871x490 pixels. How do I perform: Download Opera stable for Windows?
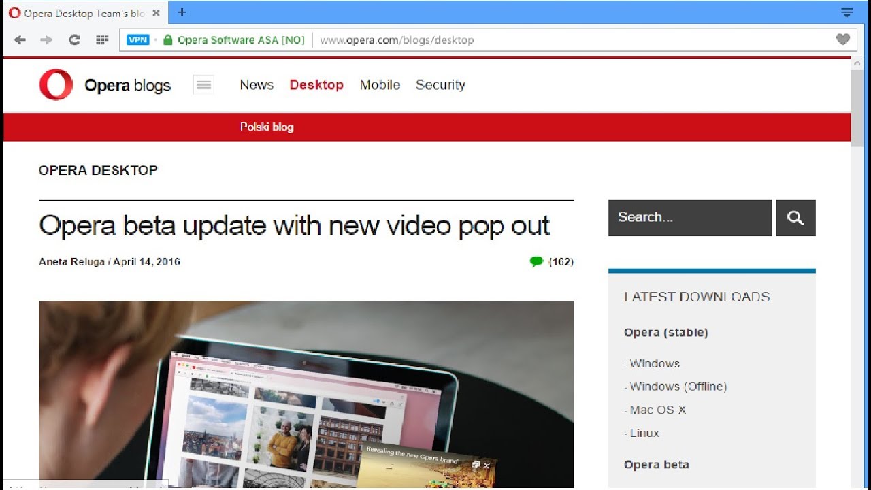click(654, 363)
